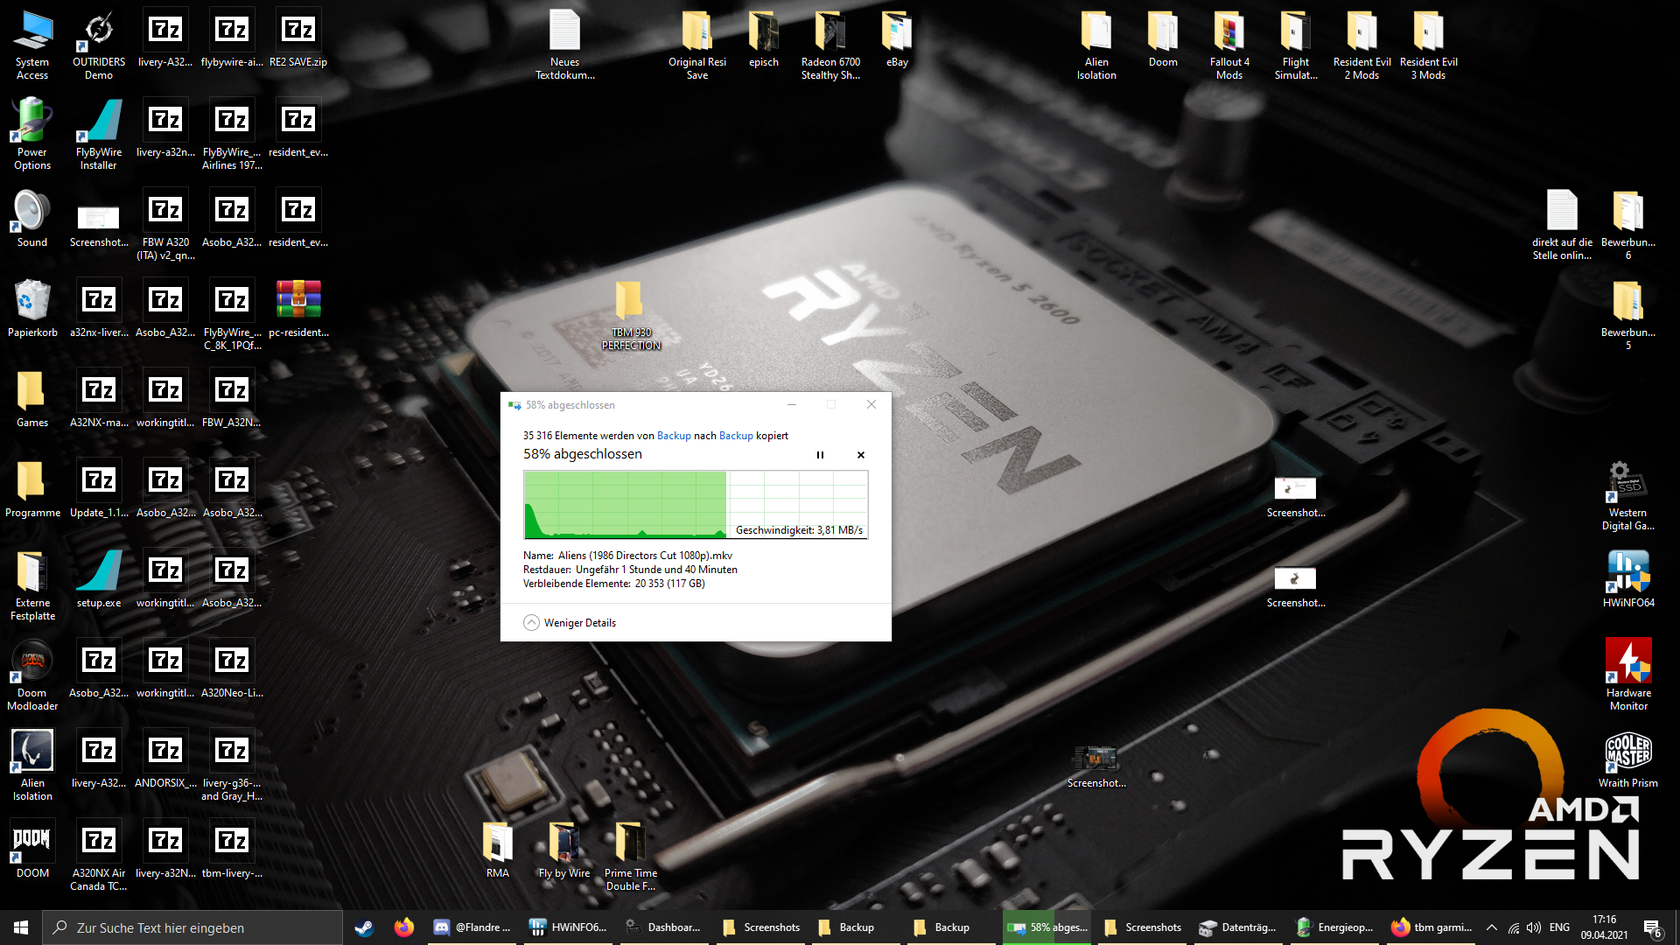The width and height of the screenshot is (1680, 945).
Task: Click the copy speed progress graph
Action: (x=696, y=505)
